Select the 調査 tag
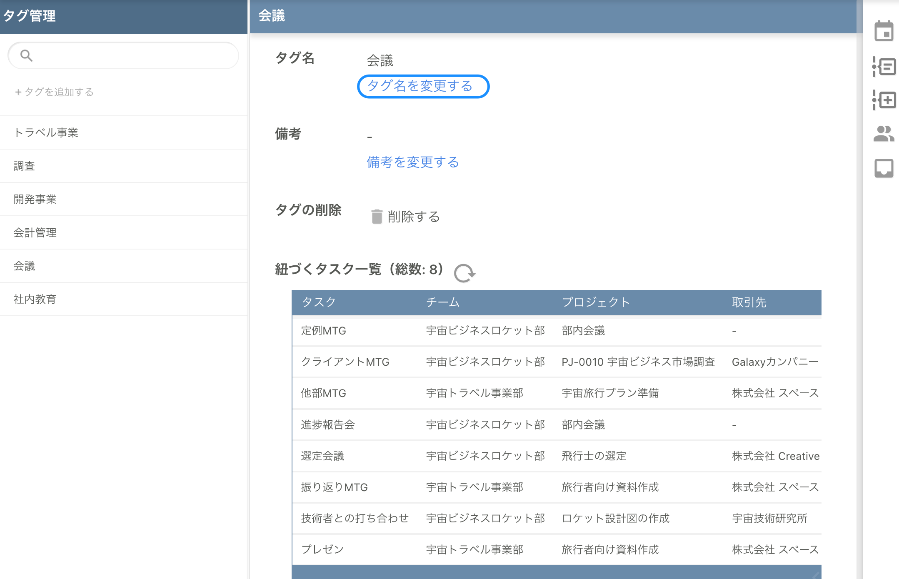The width and height of the screenshot is (899, 579). 24,165
